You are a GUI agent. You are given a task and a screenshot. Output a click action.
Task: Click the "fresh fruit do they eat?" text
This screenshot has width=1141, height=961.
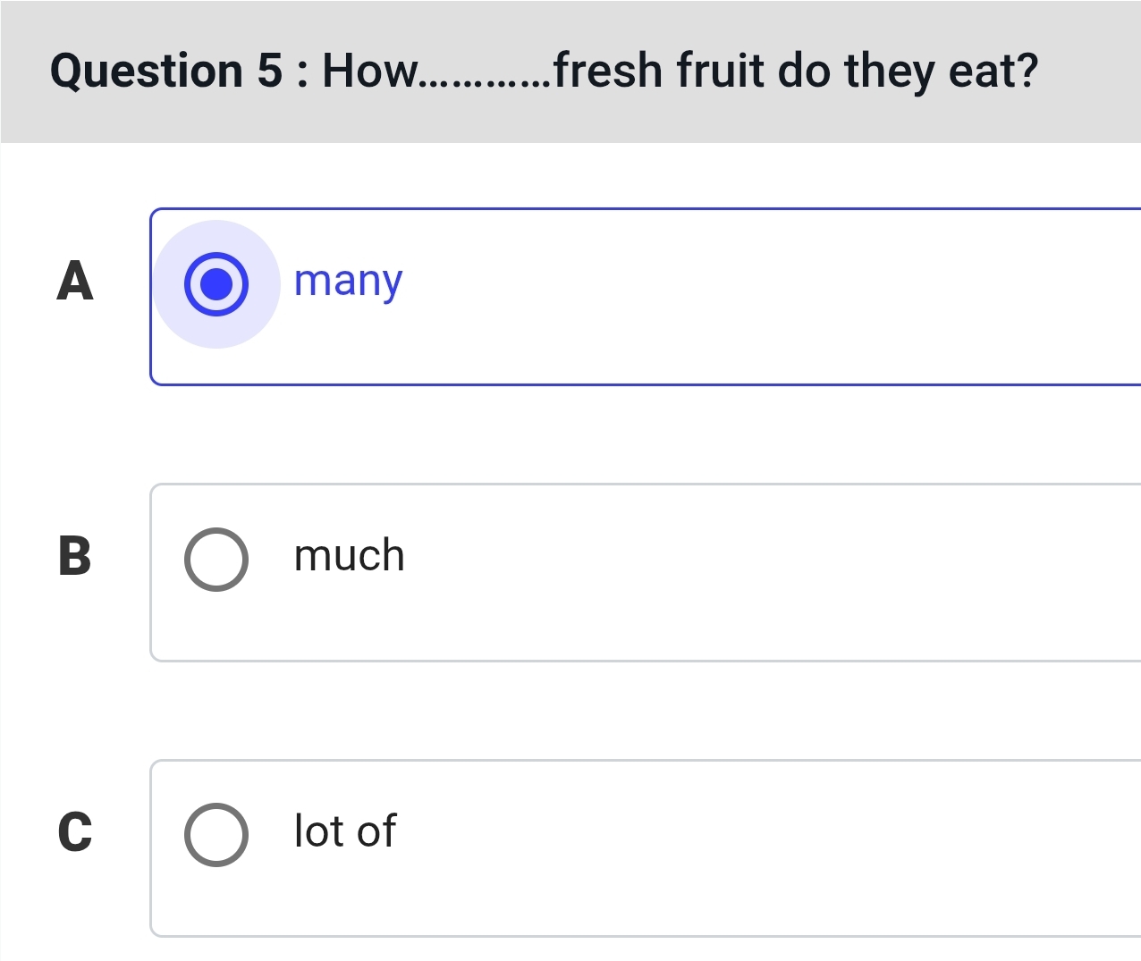click(796, 71)
